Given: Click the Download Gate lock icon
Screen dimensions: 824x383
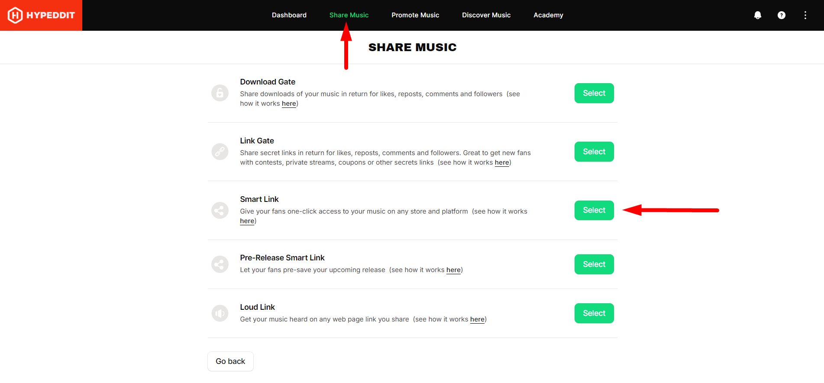Looking at the screenshot, I should pos(220,93).
